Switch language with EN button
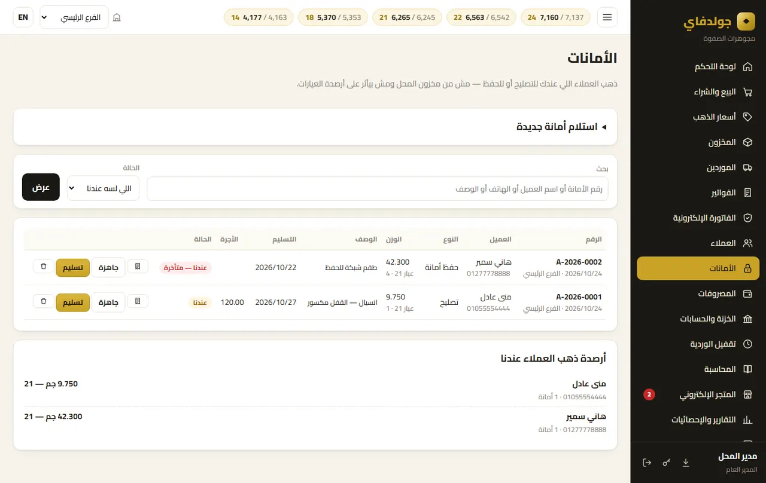The width and height of the screenshot is (766, 483). [23, 17]
